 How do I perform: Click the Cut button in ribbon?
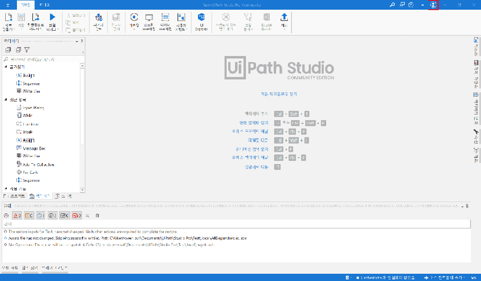click(76, 15)
